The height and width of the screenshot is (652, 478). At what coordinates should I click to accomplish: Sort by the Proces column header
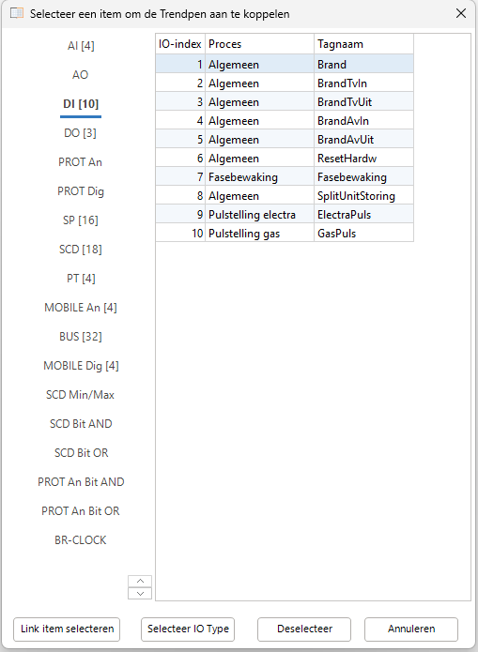coord(259,44)
